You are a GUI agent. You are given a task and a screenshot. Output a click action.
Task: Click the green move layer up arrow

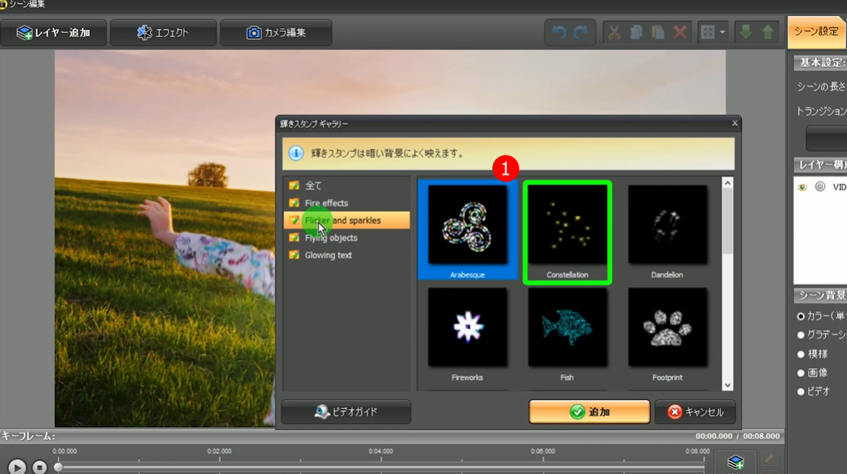[x=768, y=33]
